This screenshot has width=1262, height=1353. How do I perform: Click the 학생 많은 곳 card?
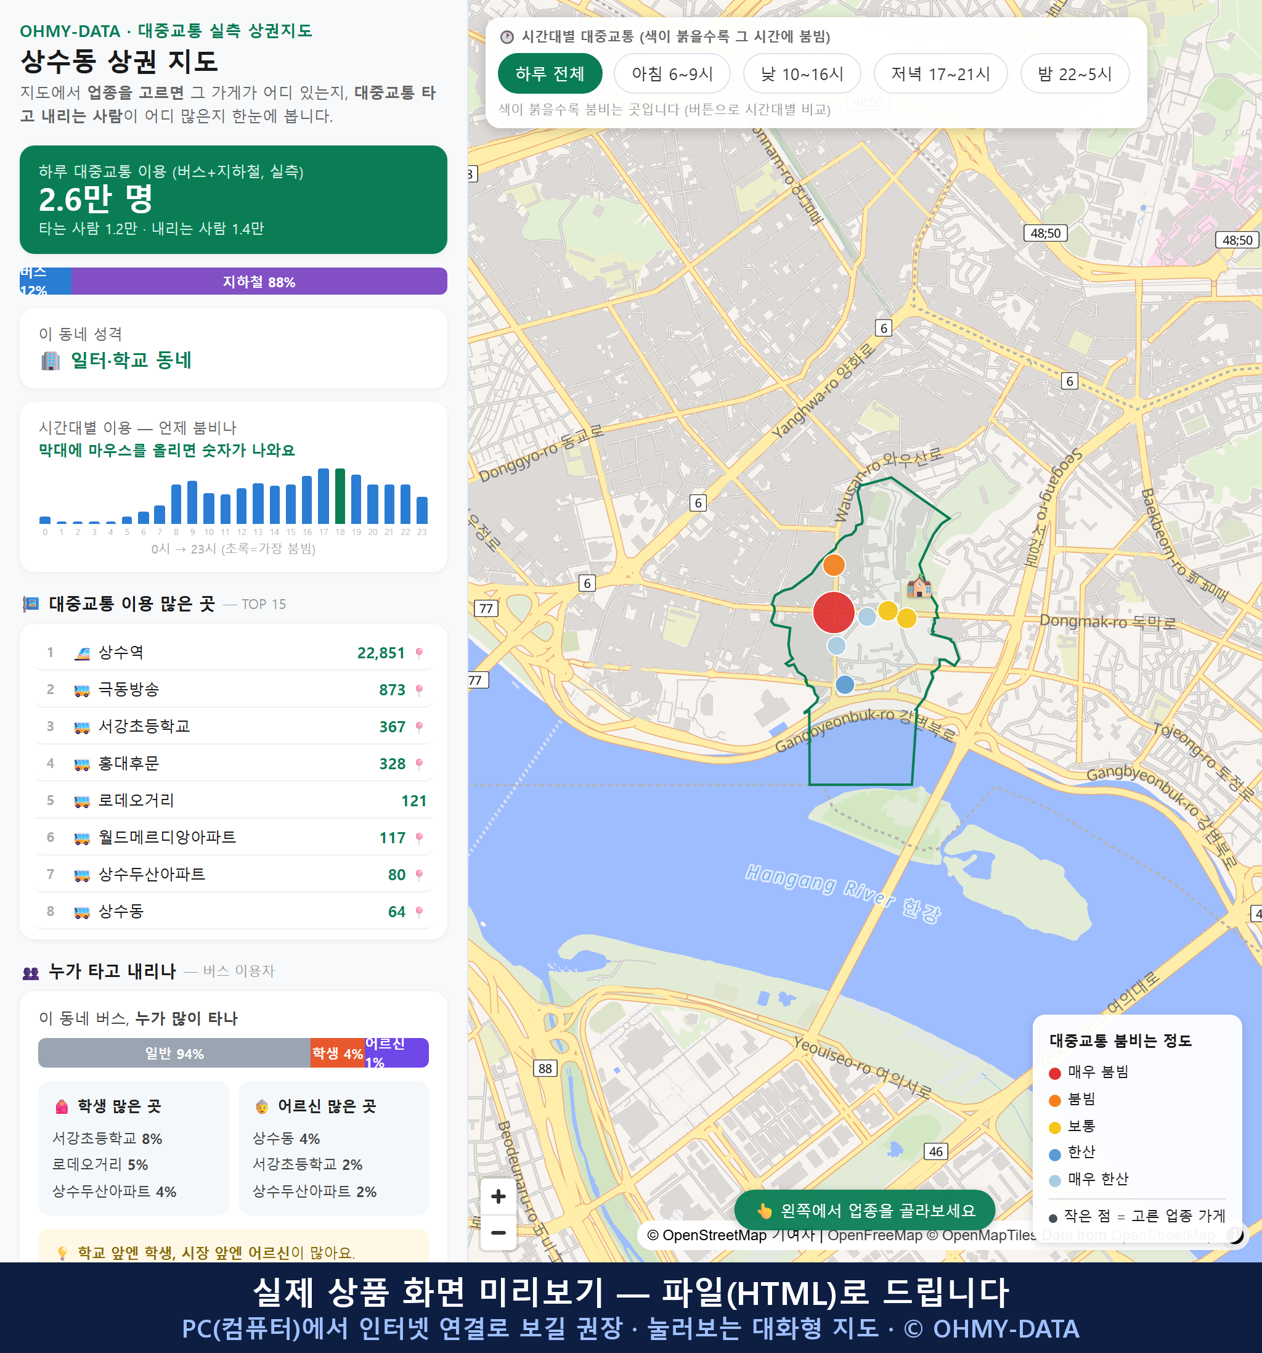[x=133, y=1148]
